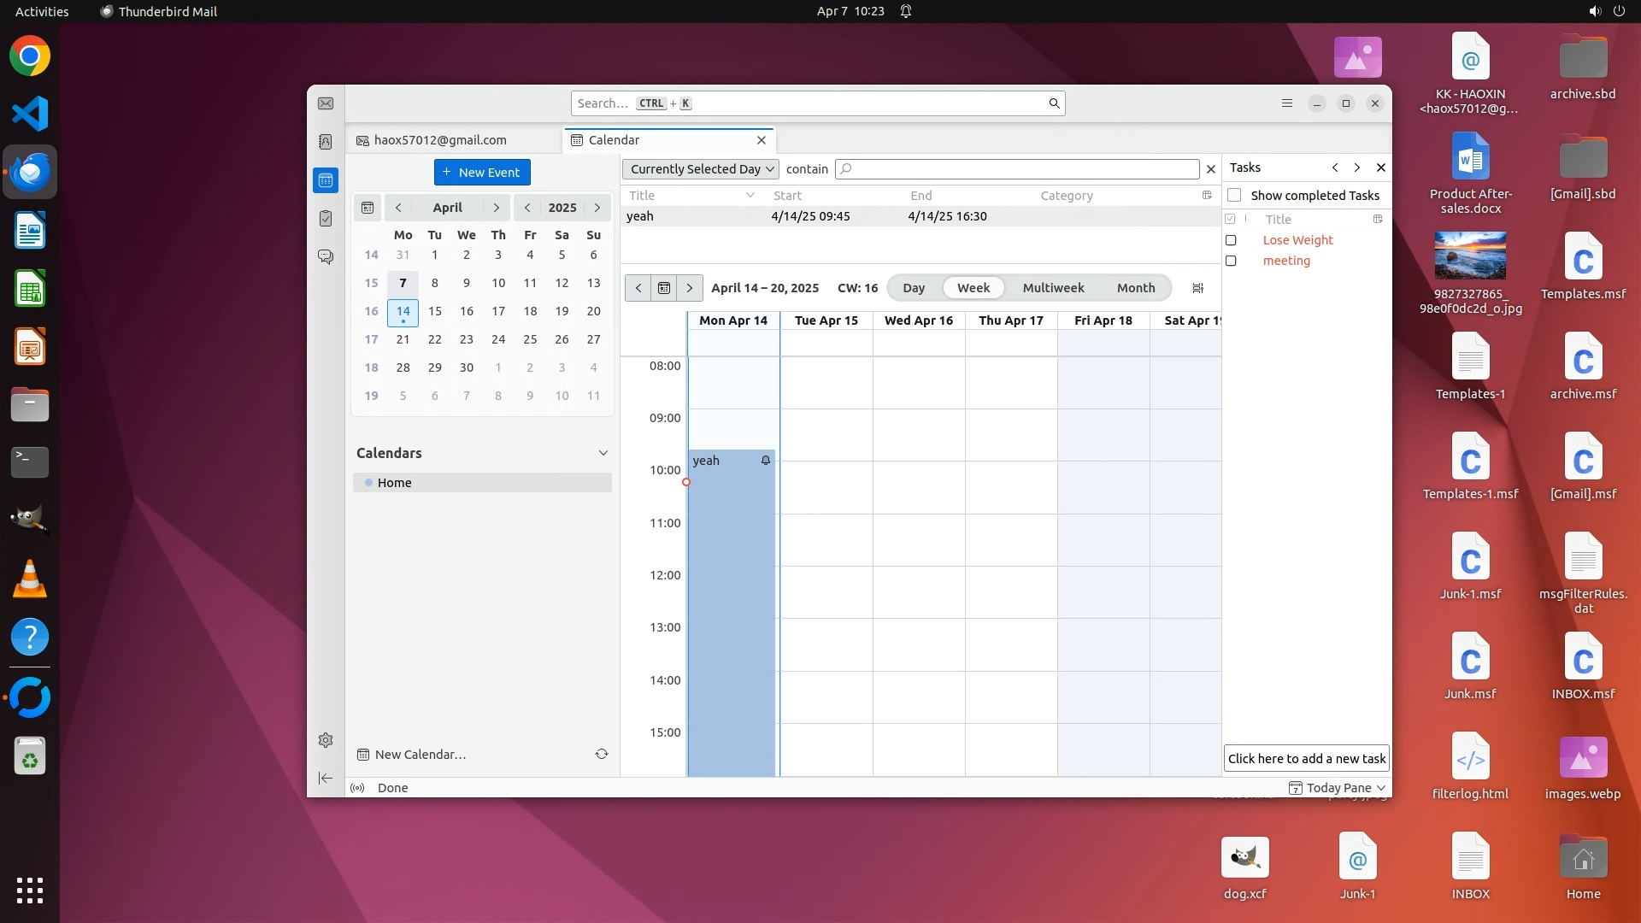Viewport: 1641px width, 923px height.
Task: Switch to Month view
Action: (x=1135, y=288)
